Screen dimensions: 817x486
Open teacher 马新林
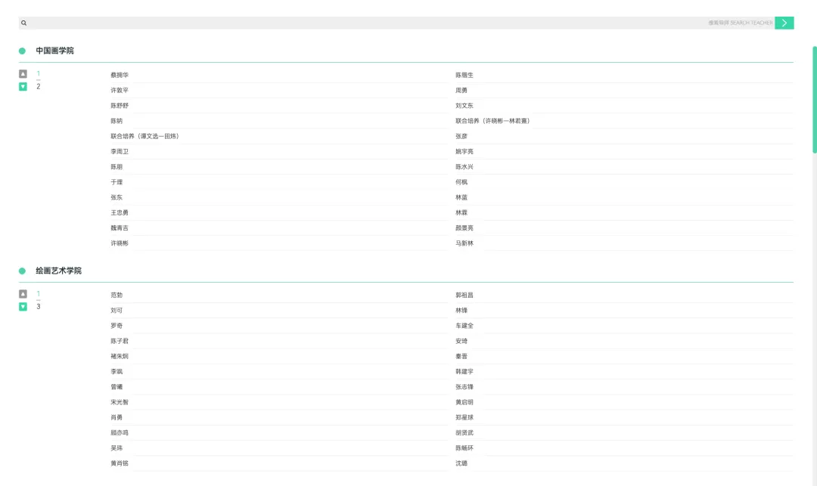tap(464, 243)
